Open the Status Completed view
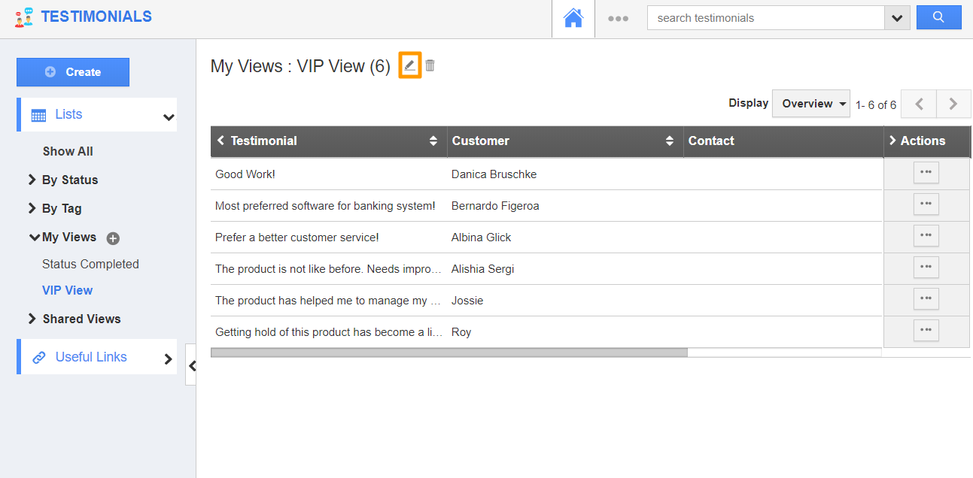973x478 pixels. (x=90, y=264)
